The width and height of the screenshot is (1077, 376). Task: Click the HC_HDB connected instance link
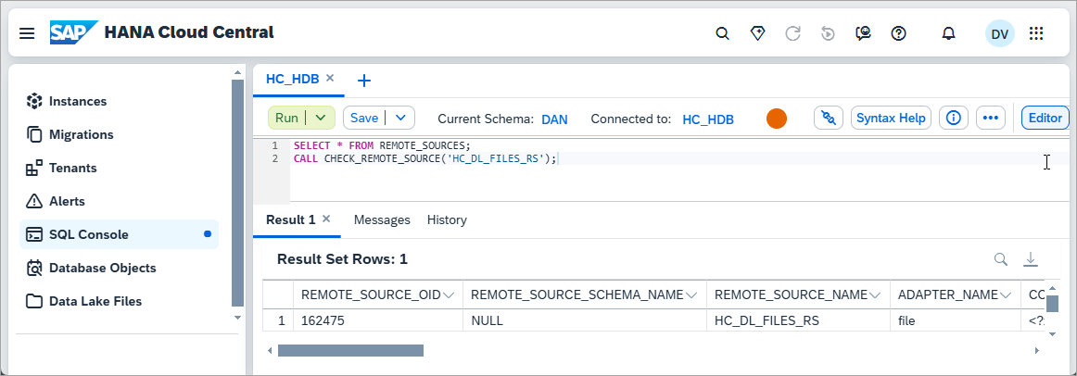[x=708, y=119]
